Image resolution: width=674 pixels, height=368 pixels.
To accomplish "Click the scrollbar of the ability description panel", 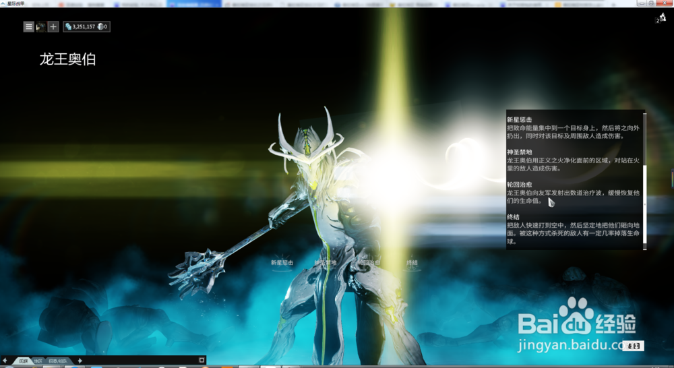I will click(644, 181).
